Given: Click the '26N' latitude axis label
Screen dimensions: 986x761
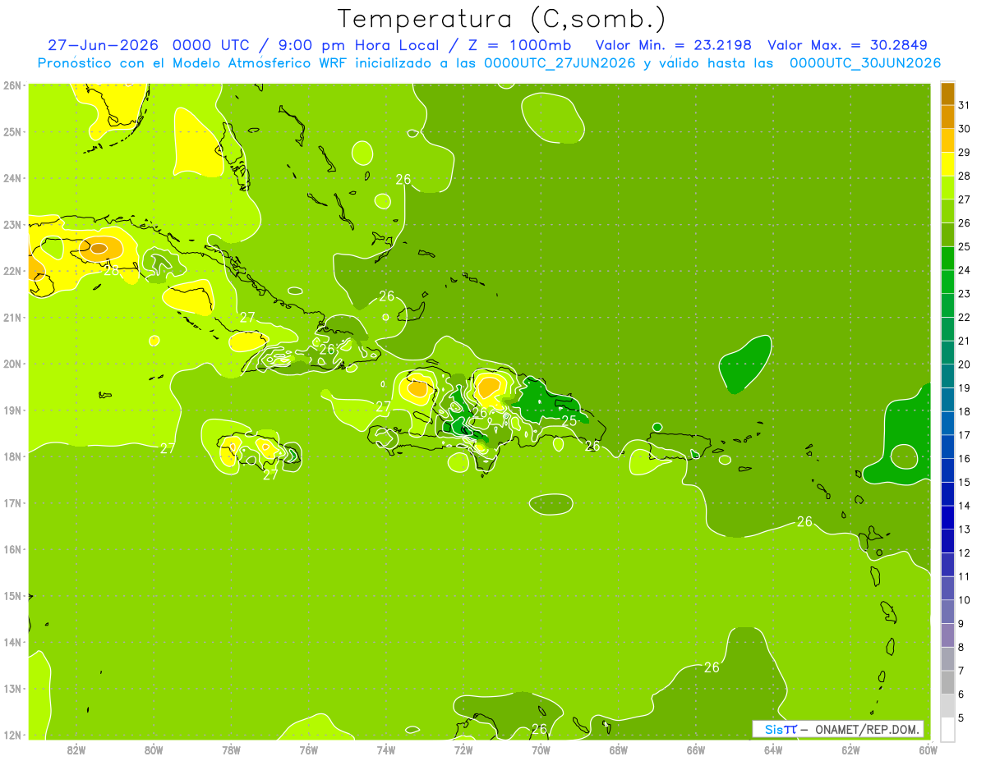Looking at the screenshot, I should (x=13, y=85).
